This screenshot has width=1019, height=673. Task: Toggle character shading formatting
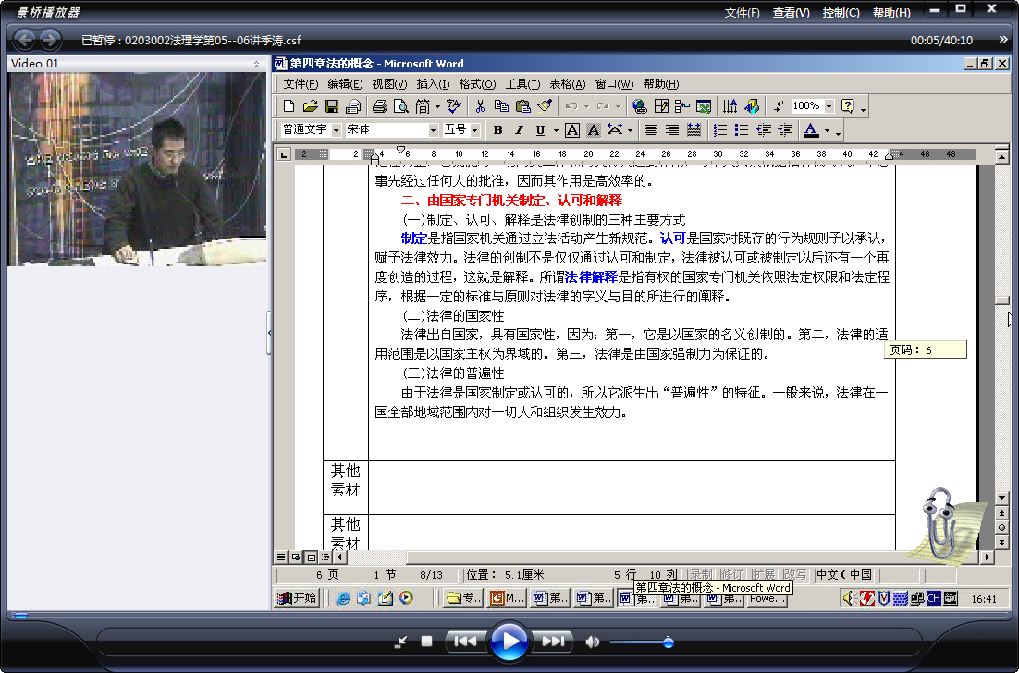(x=594, y=130)
